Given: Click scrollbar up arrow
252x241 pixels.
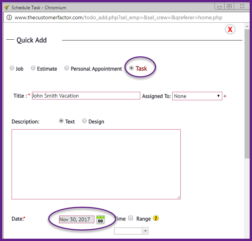Looking at the screenshot, I should (x=247, y=26).
